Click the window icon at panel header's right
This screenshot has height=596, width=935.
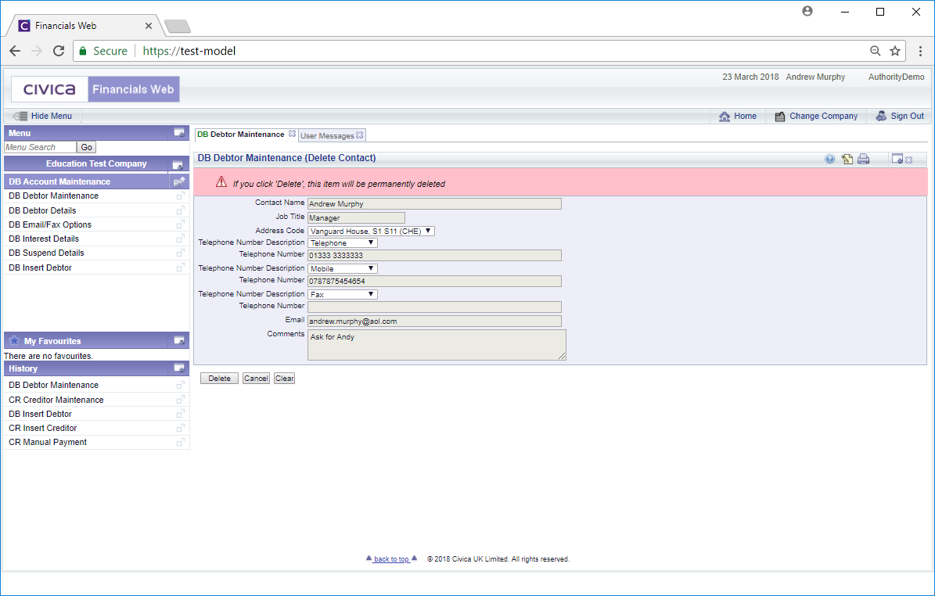pos(897,159)
